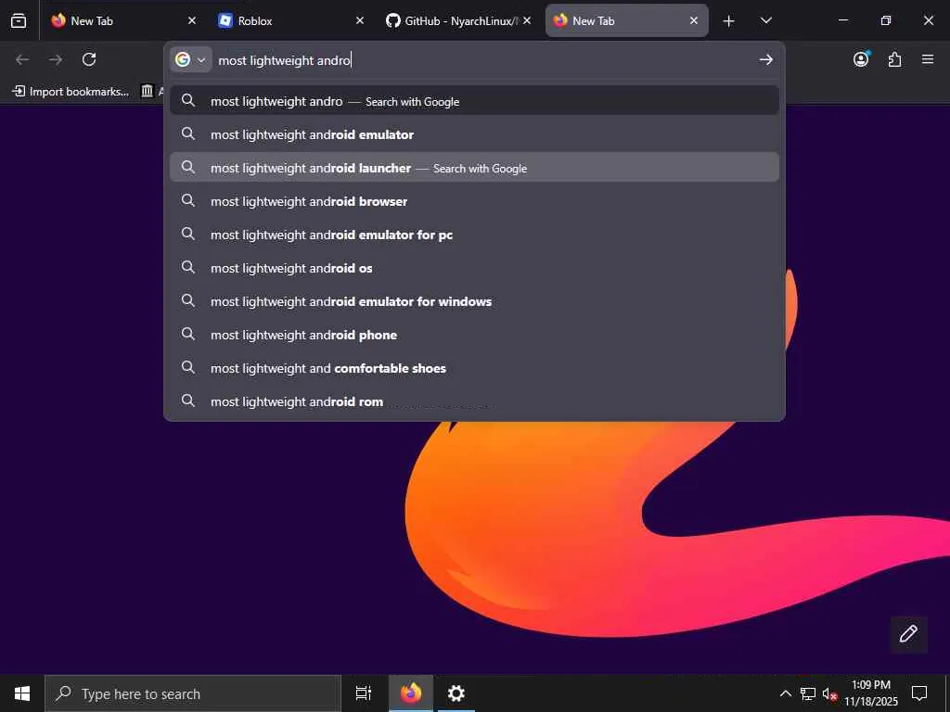Click the library icon in the bookmarks toolbar
Image resolution: width=950 pixels, height=712 pixels.
pyautogui.click(x=148, y=91)
